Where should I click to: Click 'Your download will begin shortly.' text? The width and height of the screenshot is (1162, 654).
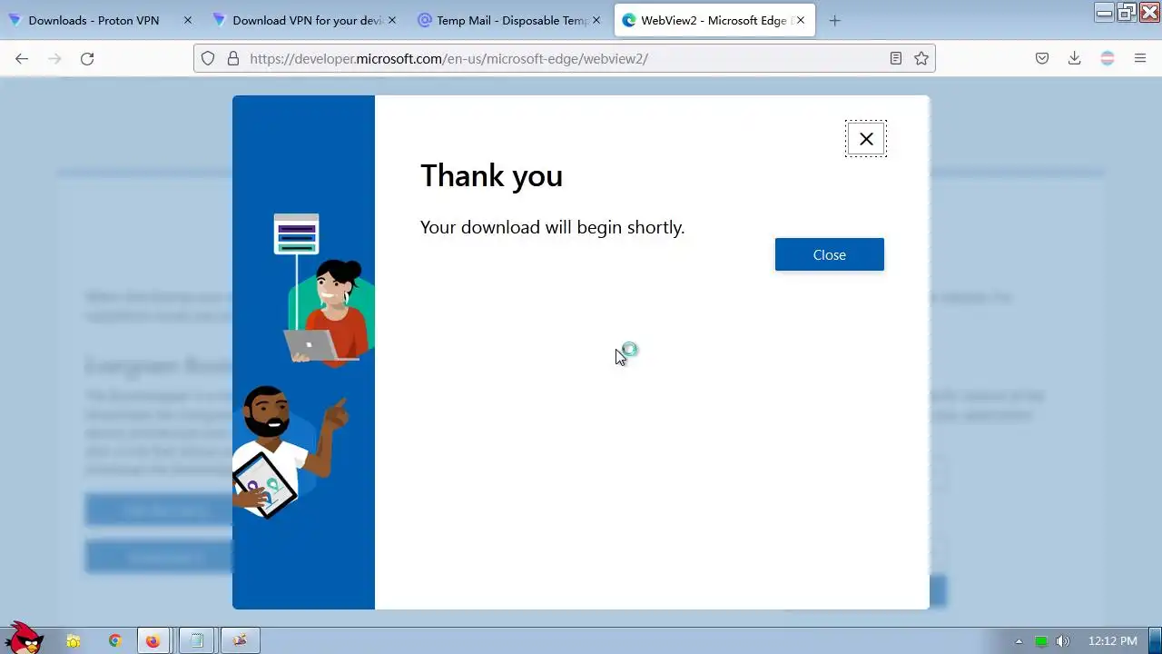(552, 227)
